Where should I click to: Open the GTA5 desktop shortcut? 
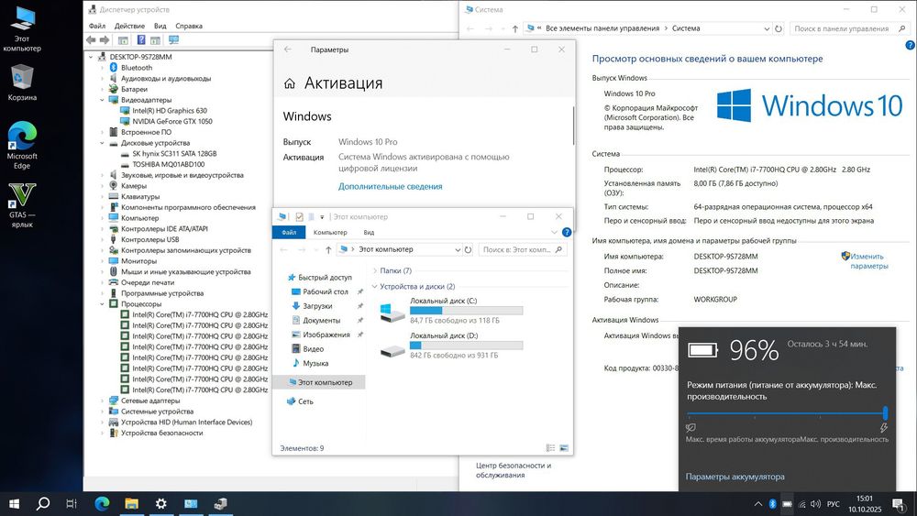[22, 204]
